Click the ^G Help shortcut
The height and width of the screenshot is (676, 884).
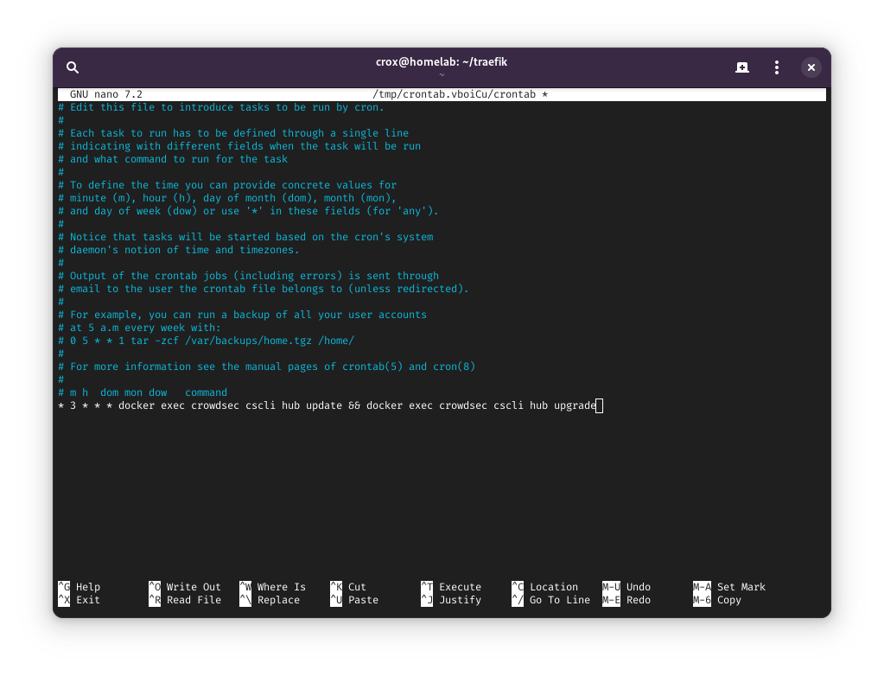tap(79, 587)
